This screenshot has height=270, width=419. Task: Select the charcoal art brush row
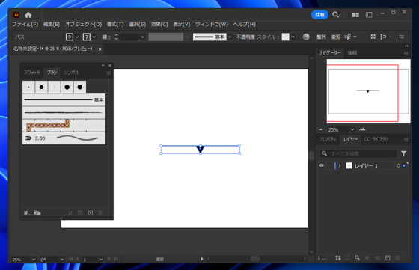(64, 113)
